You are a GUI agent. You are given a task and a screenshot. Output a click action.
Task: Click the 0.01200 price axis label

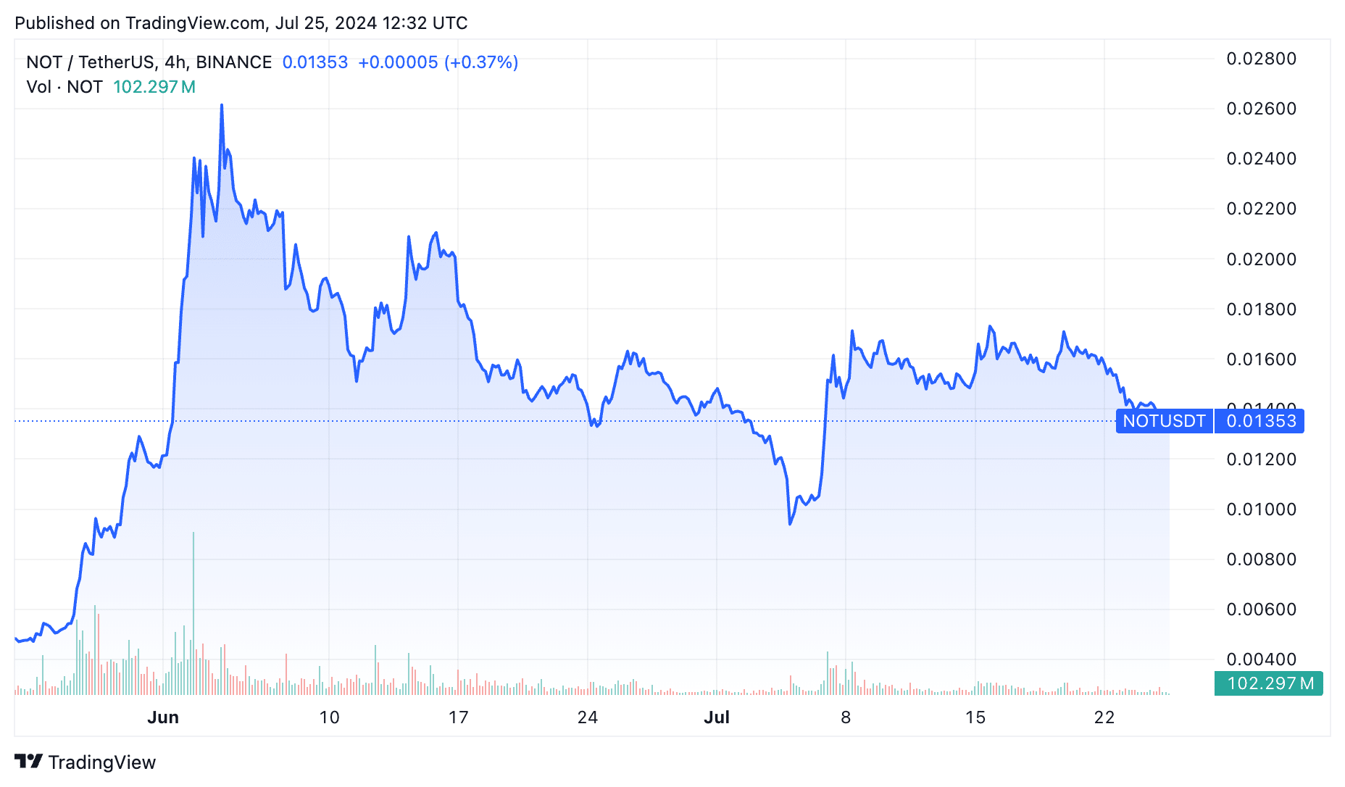tap(1262, 459)
